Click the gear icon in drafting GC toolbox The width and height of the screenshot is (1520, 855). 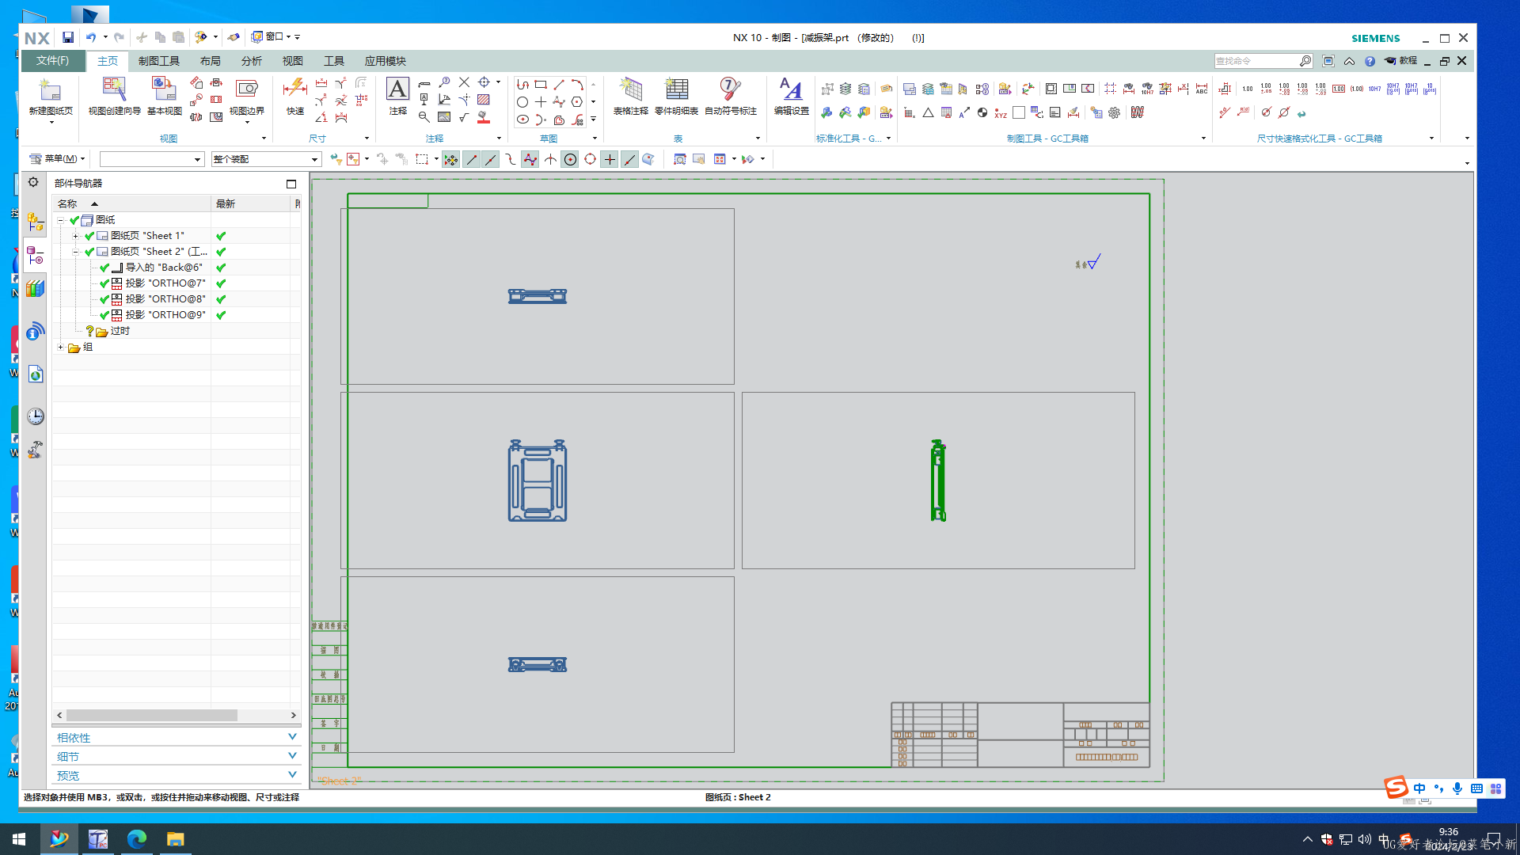pos(1114,113)
